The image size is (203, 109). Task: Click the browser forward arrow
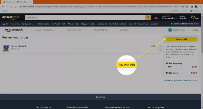pos(7,7)
